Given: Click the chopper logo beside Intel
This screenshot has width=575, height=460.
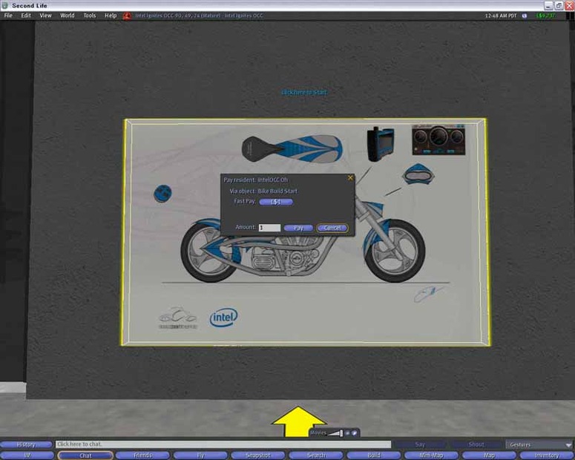Looking at the screenshot, I should pyautogui.click(x=178, y=318).
